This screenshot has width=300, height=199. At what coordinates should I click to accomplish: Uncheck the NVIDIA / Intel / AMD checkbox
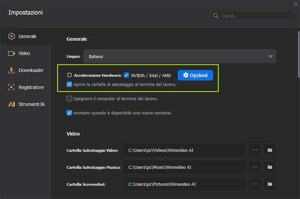pyautogui.click(x=126, y=75)
